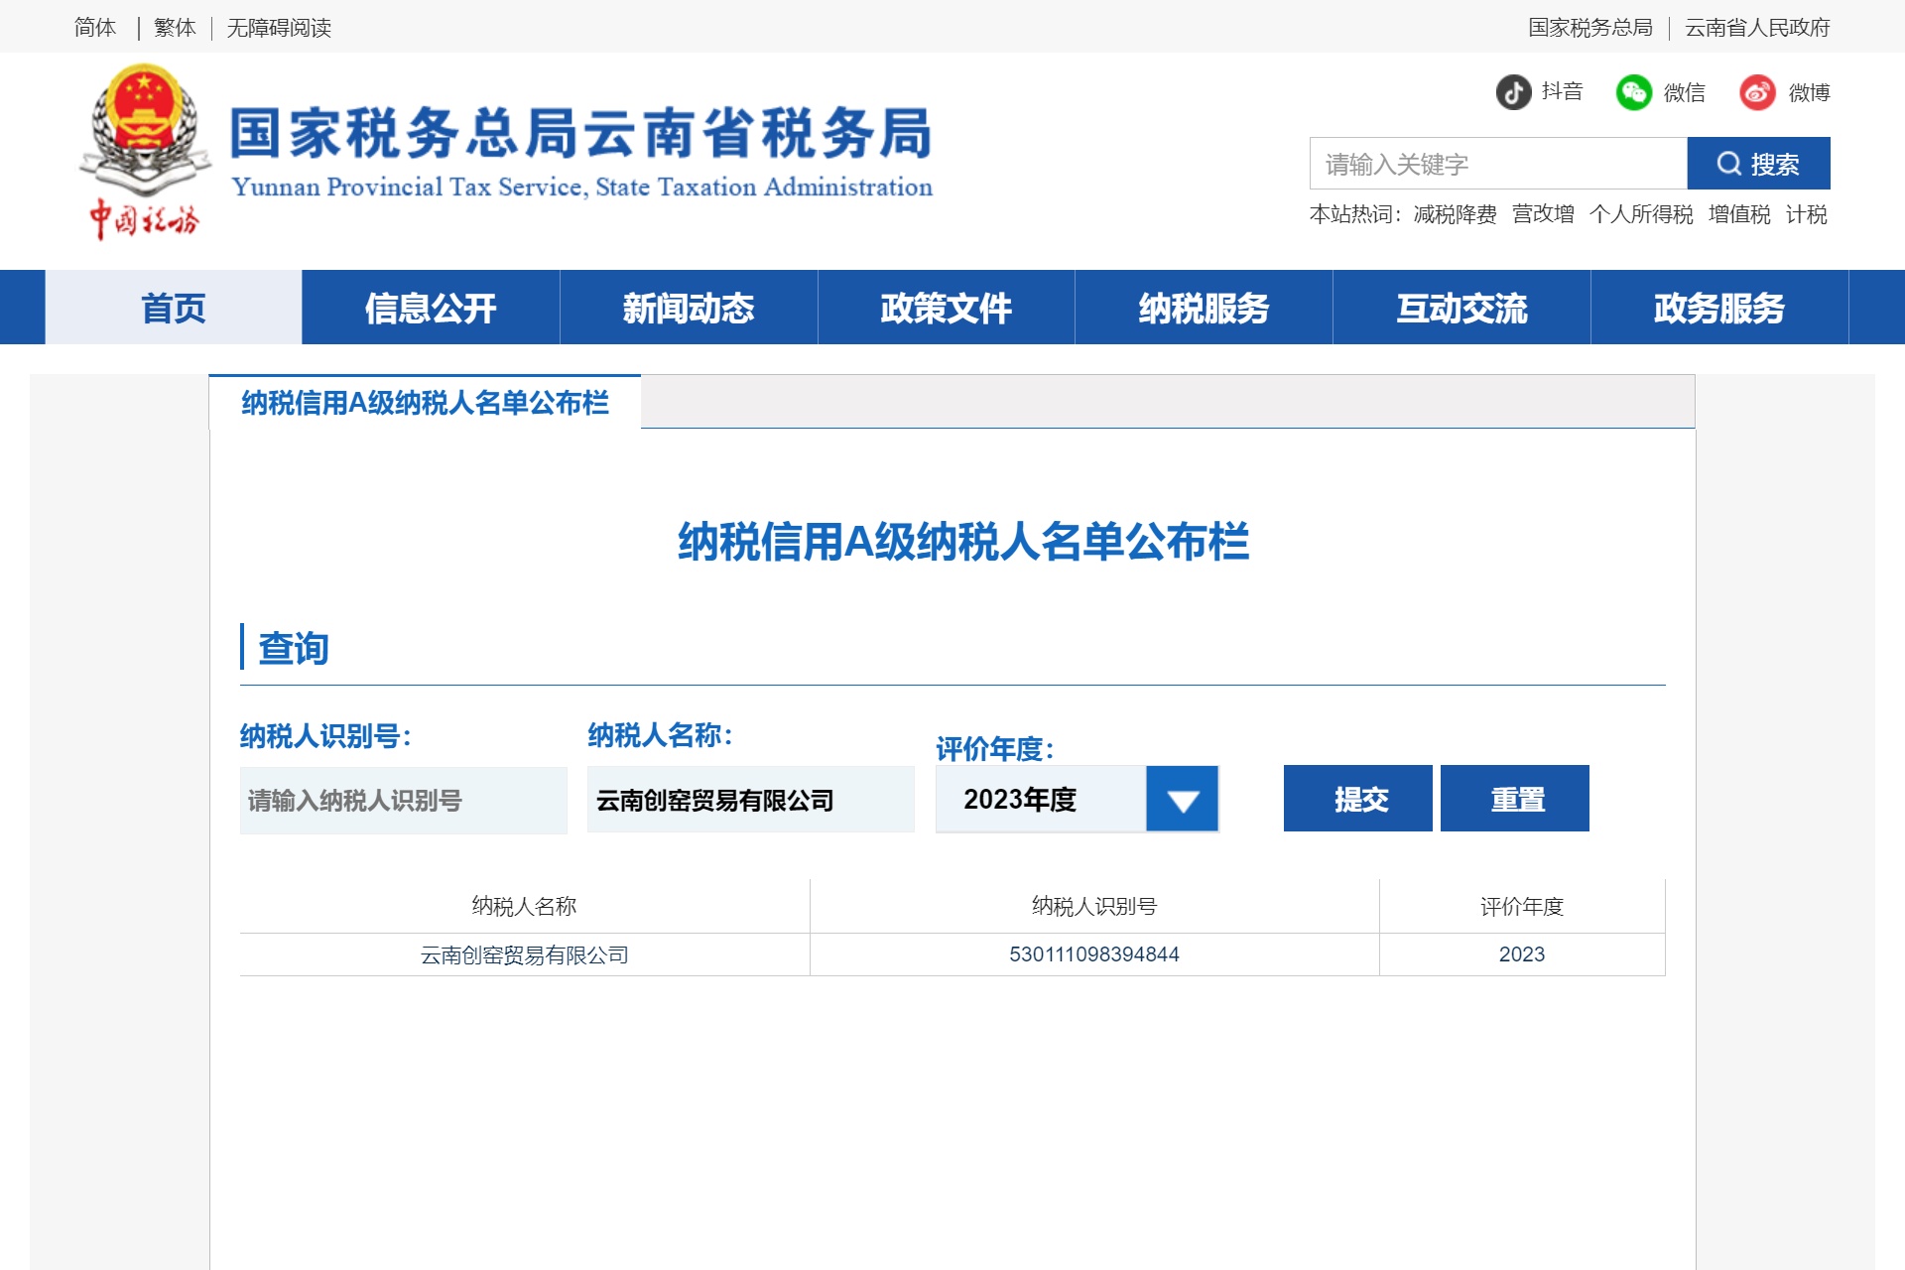Open 无障碍阅读 accessibility link
This screenshot has height=1270, width=1905.
click(279, 28)
